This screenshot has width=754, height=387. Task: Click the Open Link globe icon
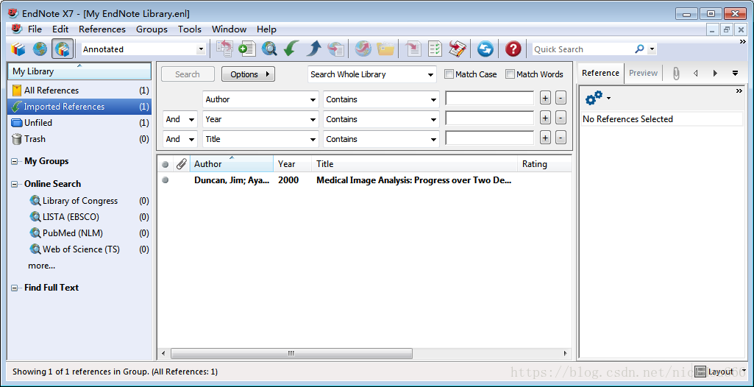pyautogui.click(x=363, y=49)
